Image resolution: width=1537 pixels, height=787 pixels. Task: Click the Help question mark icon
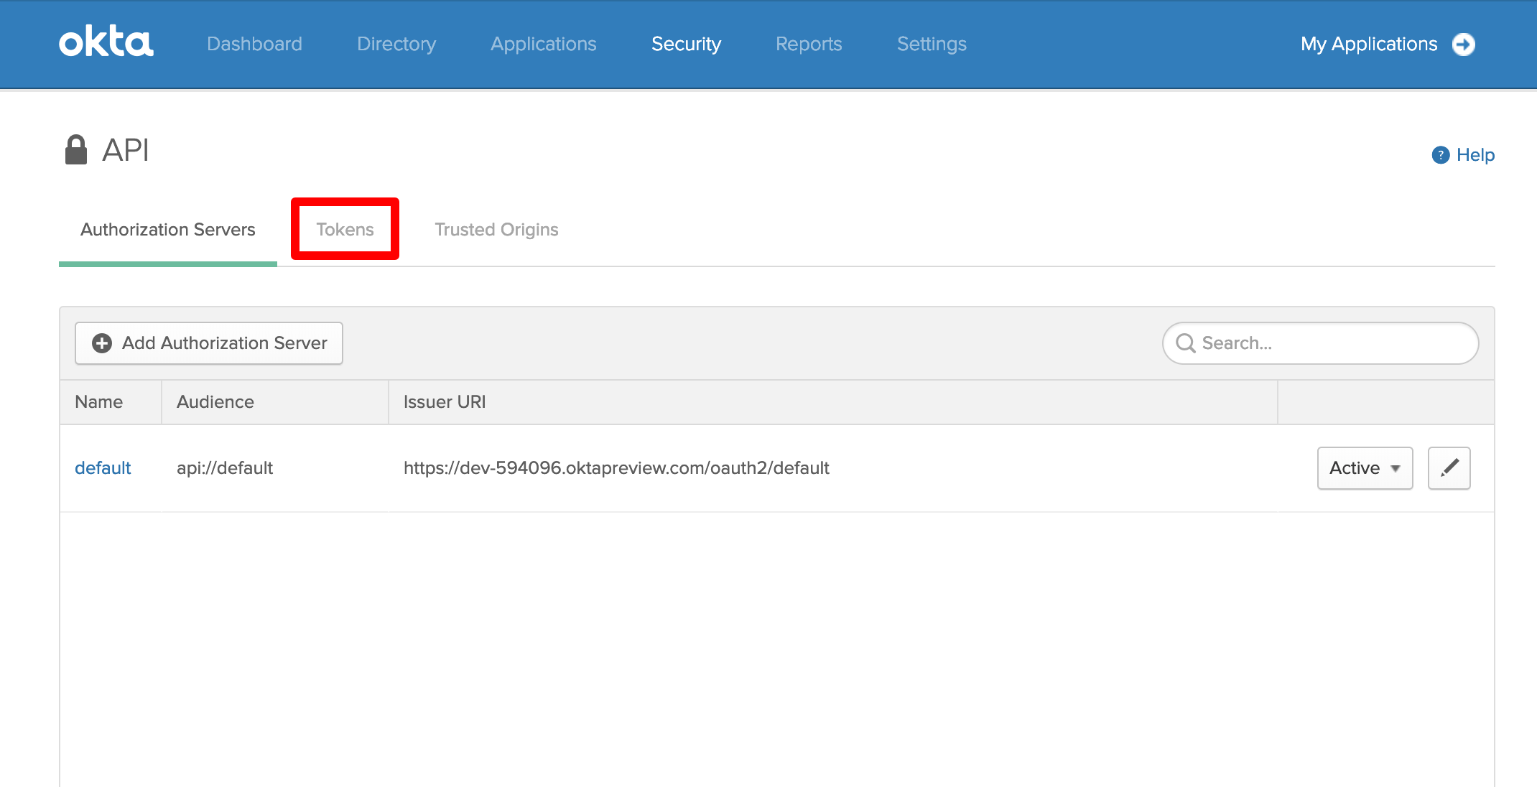click(x=1440, y=155)
